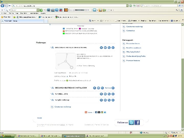The height and width of the screenshot is (138, 184).
Task: Click gear icon for DESCARGA E INSTALACION NEATBEANS
Action: point(105,48)
